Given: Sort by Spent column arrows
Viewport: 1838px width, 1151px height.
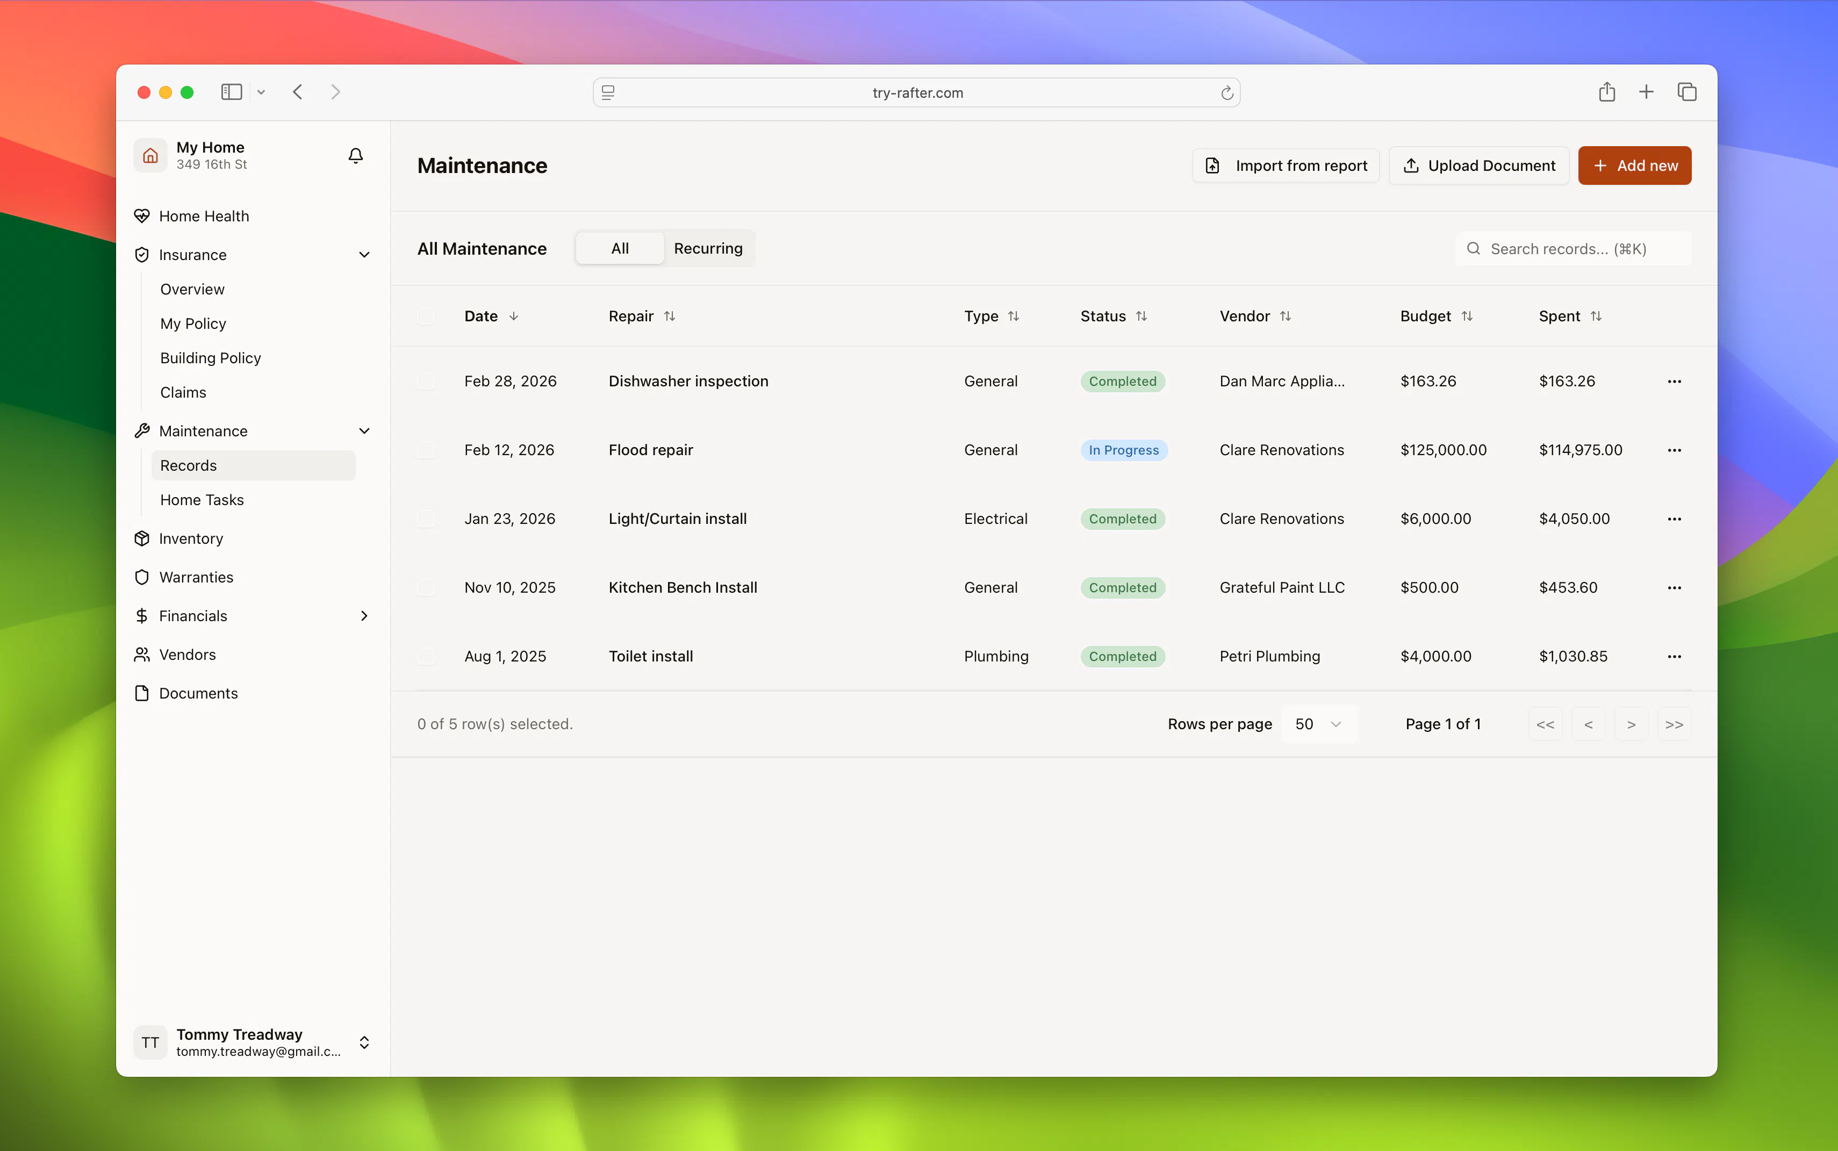Looking at the screenshot, I should (x=1596, y=316).
